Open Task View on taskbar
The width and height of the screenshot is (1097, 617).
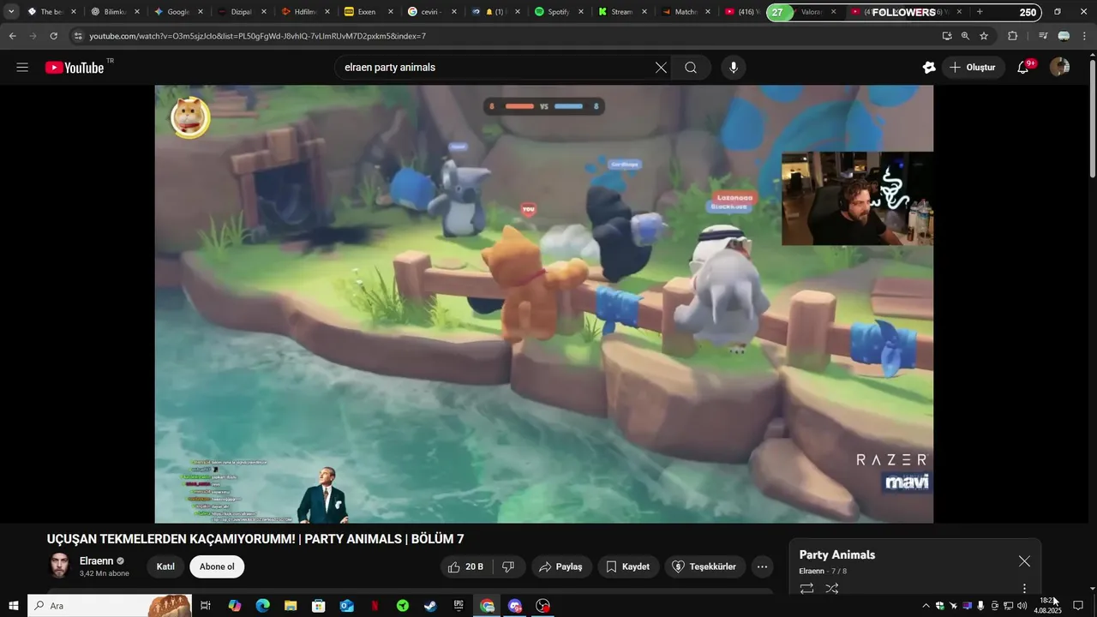206,606
